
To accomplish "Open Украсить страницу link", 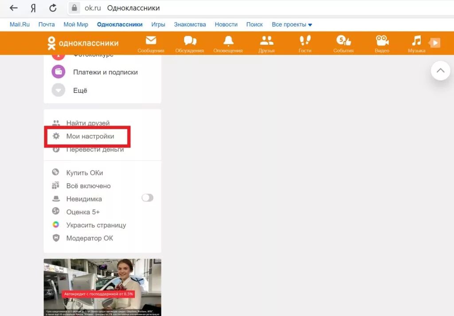I will 96,225.
